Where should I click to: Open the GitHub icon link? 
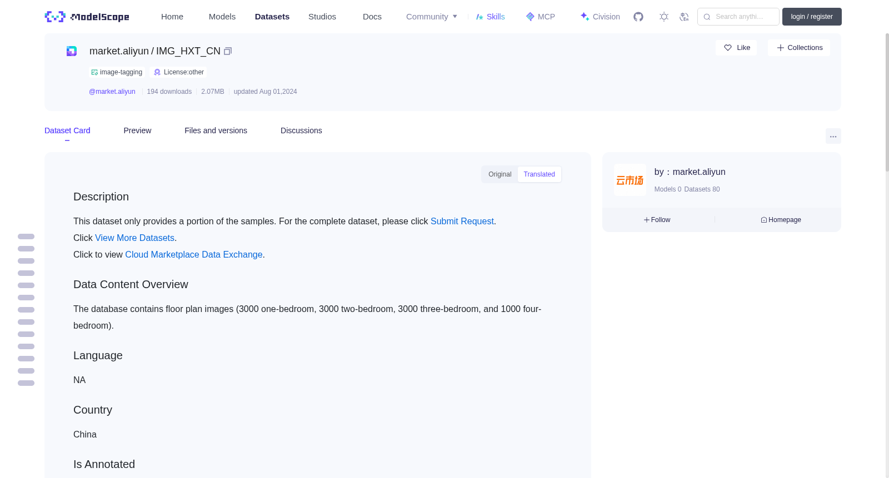point(638,17)
